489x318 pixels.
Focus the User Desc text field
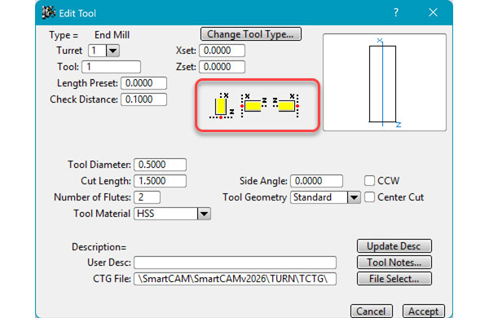tap(236, 263)
